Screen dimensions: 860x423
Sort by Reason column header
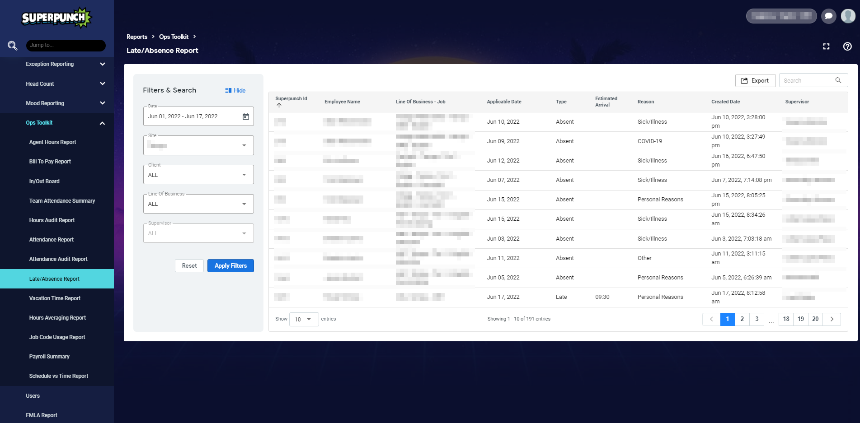tap(646, 102)
